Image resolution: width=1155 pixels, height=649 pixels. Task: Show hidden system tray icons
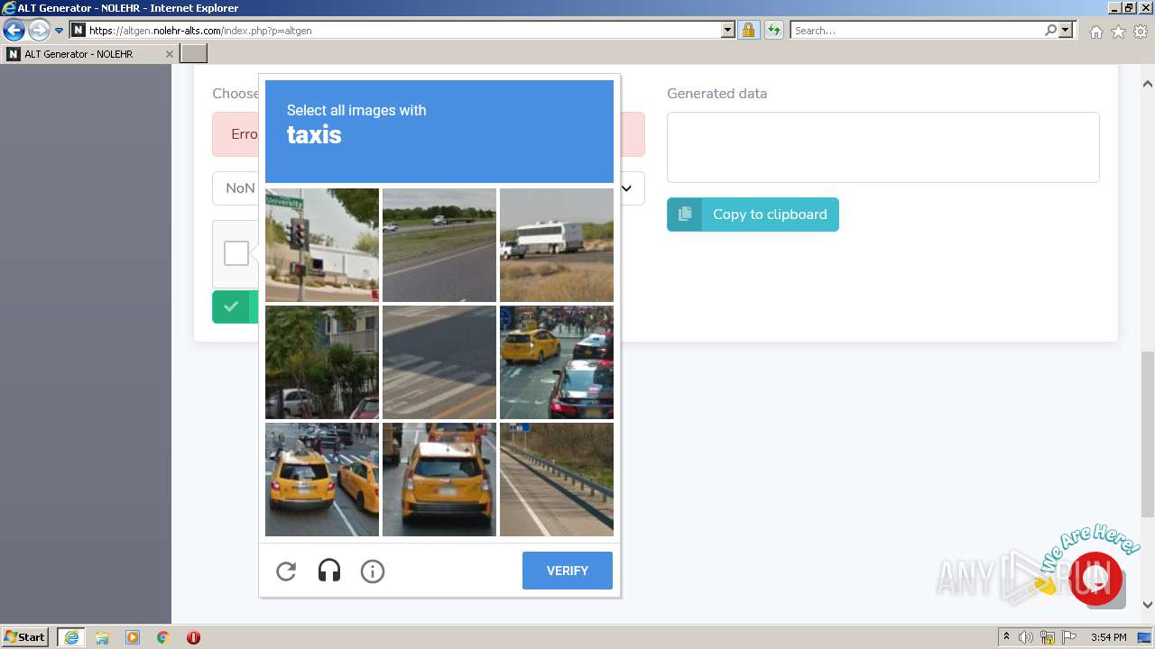click(x=1006, y=637)
